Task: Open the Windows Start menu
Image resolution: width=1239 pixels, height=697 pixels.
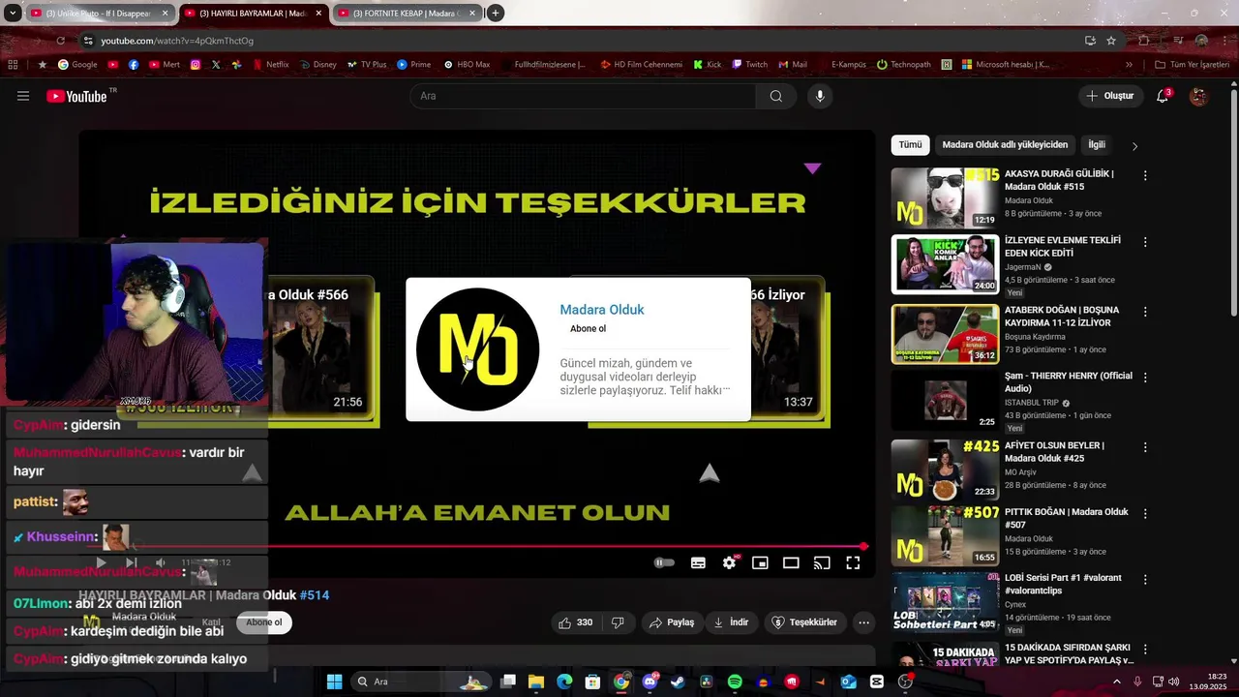Action: (334, 682)
